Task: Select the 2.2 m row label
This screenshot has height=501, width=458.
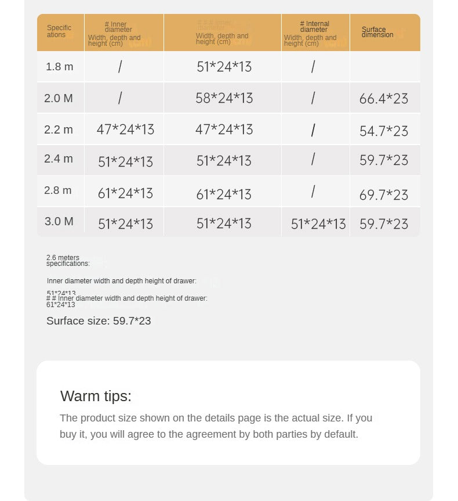Action: [x=59, y=129]
